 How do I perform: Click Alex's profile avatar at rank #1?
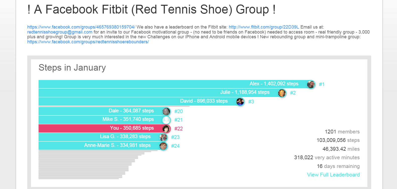(311, 84)
